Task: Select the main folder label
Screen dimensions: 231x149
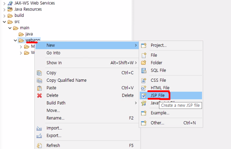Action: (x=25, y=28)
